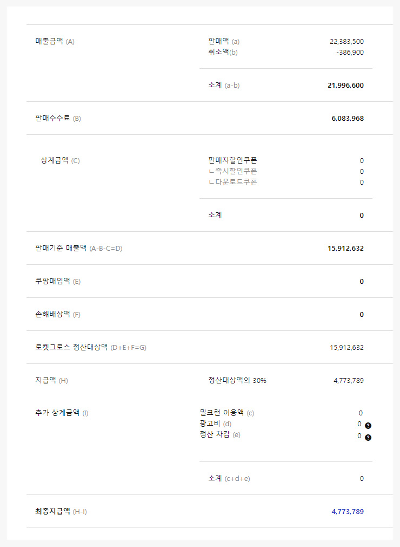Click the 다운로드쿠폰 sub-item label
Screen dimensions: 400x547
click(235, 182)
